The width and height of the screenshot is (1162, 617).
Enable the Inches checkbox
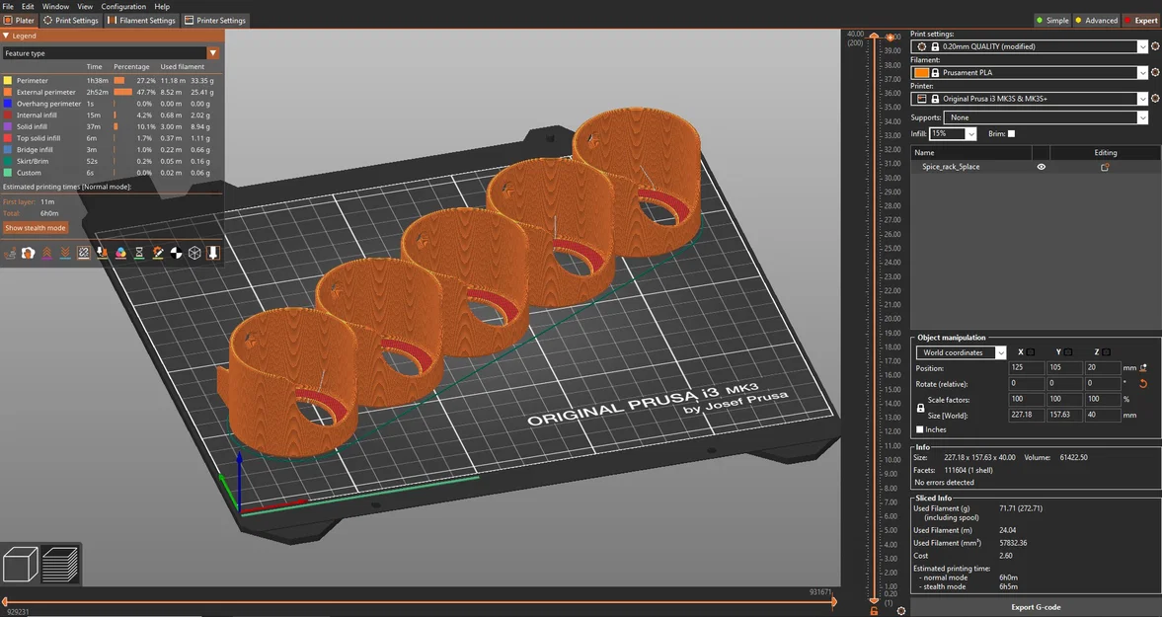tap(920, 429)
